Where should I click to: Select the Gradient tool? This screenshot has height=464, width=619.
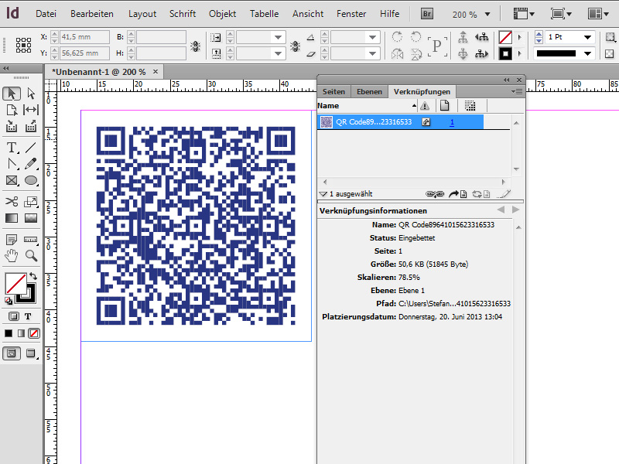[x=11, y=217]
